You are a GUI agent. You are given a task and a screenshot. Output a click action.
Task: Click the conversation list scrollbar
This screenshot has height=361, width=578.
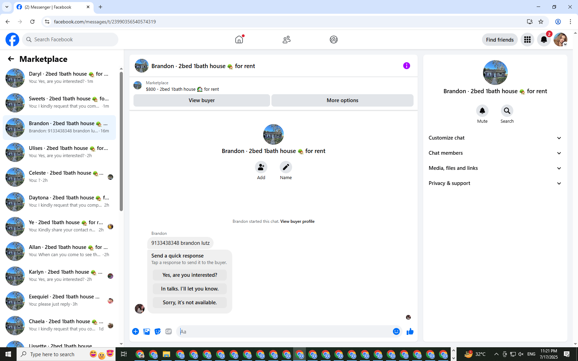(121, 141)
